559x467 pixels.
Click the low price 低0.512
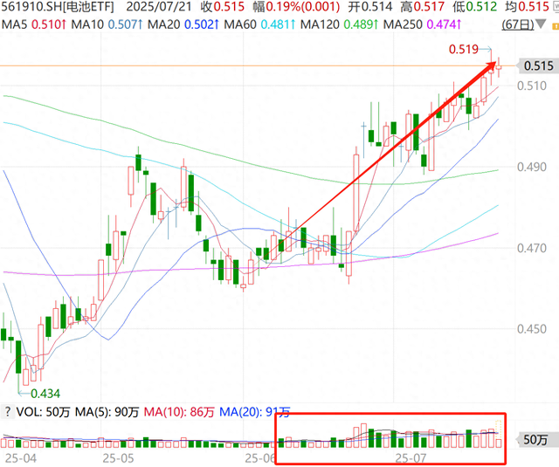[x=474, y=7]
